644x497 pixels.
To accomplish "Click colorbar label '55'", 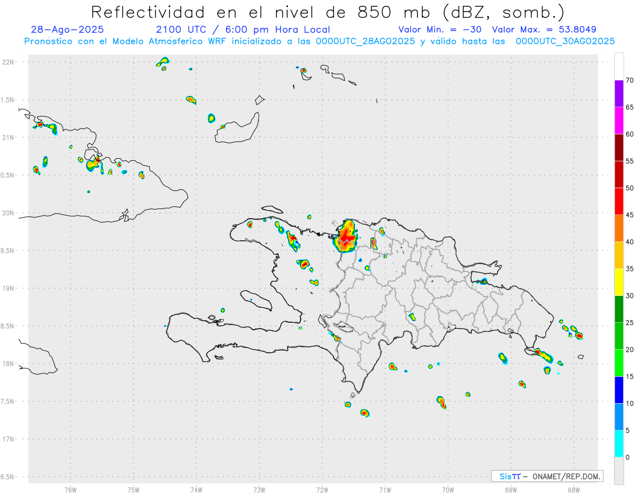I will tap(630, 161).
